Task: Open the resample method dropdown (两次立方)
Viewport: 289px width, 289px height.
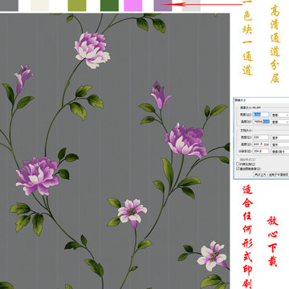Action: pos(271,174)
